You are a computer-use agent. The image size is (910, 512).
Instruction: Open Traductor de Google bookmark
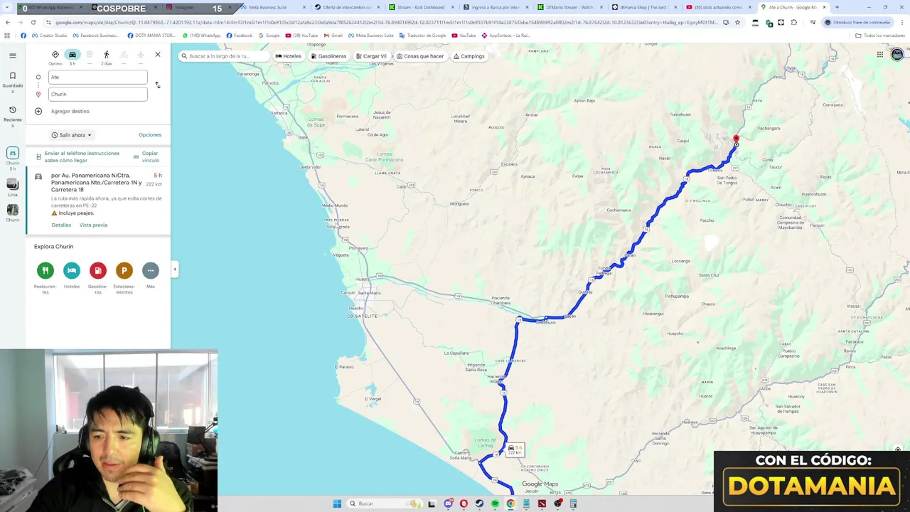click(x=422, y=36)
